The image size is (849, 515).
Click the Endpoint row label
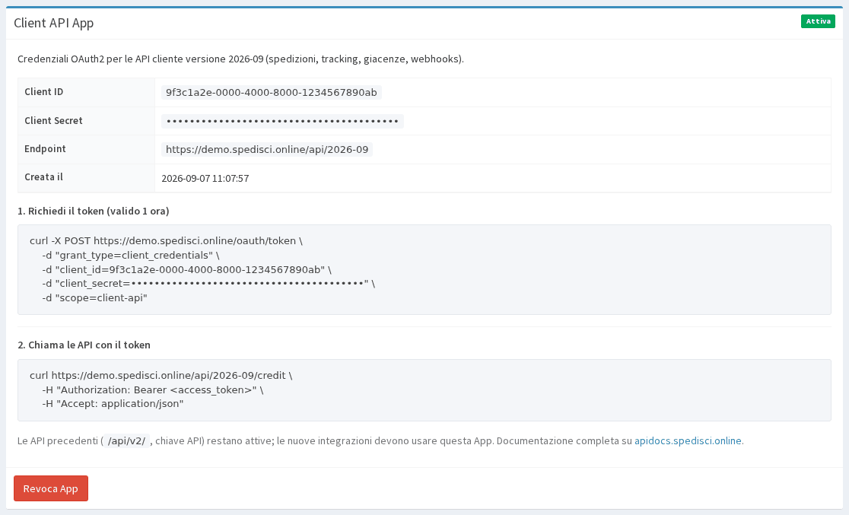click(x=45, y=149)
